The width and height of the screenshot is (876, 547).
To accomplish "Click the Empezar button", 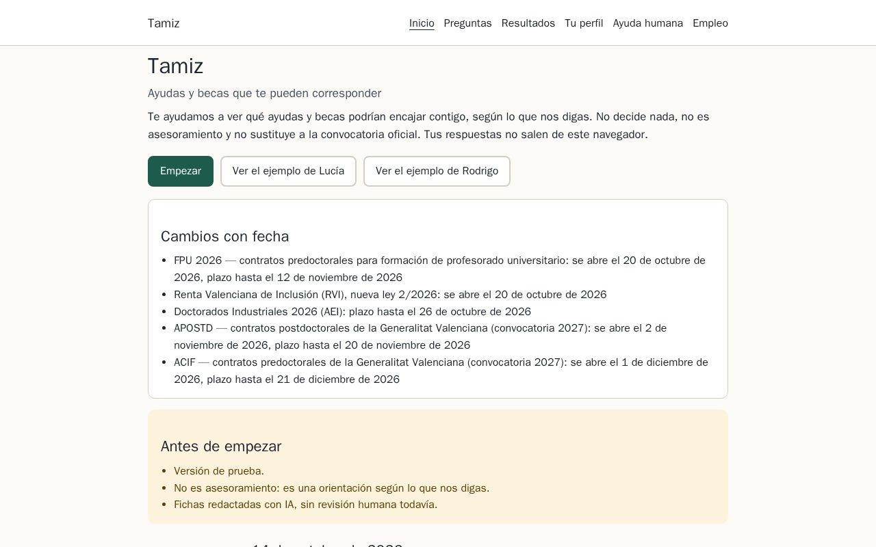I will 181,171.
